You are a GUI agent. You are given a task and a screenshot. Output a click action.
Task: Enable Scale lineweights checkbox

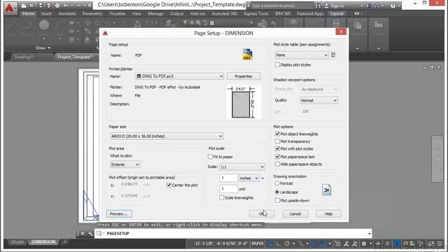[x=221, y=197]
